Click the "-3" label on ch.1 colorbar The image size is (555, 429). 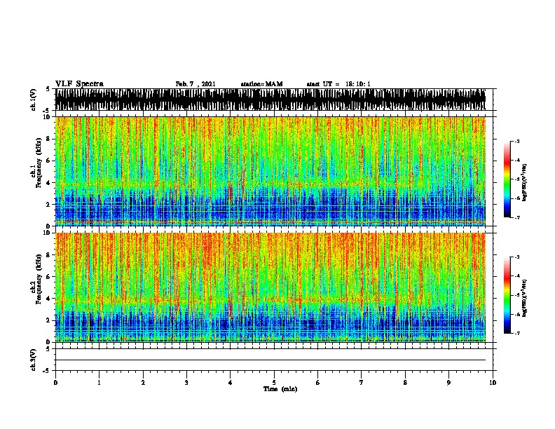point(517,142)
